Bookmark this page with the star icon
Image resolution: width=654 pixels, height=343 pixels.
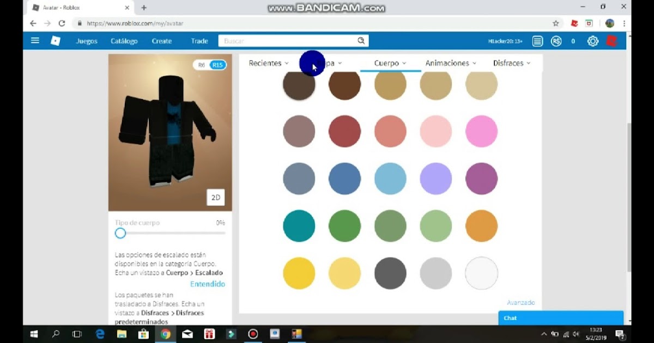[x=556, y=23]
